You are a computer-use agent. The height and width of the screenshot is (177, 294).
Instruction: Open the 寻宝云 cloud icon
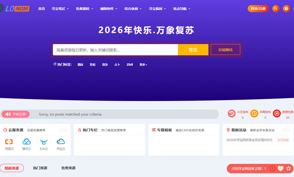[x=61, y=142]
